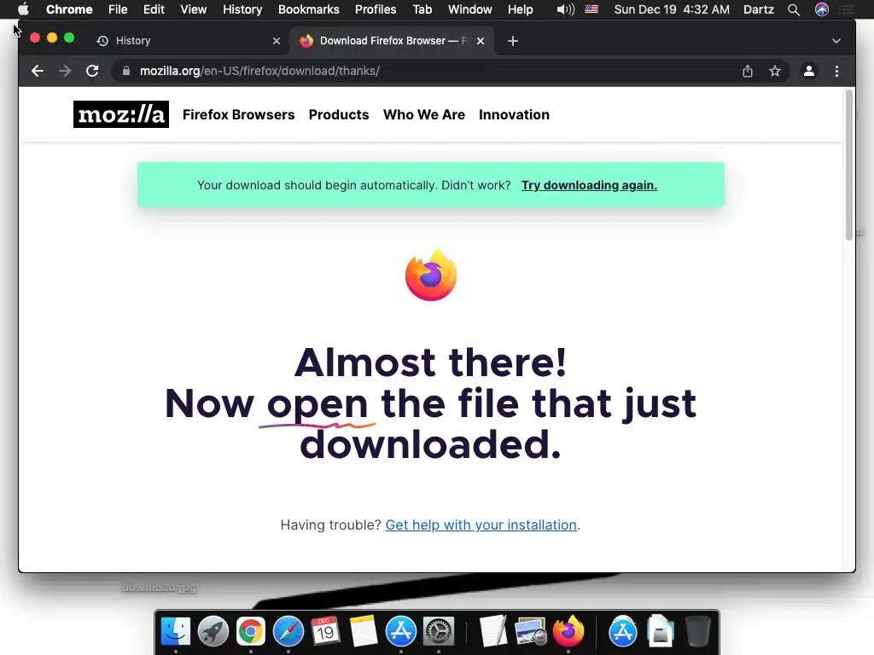The width and height of the screenshot is (874, 655).
Task: Open the File menu
Action: pos(118,9)
